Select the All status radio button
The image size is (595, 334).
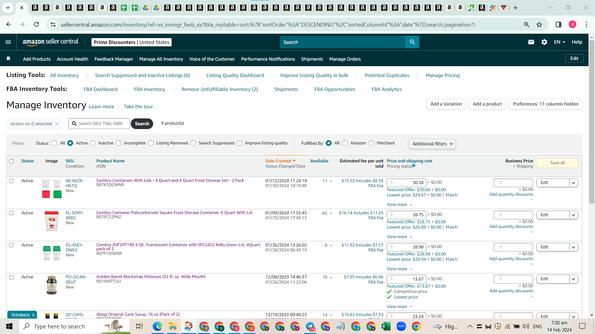point(54,143)
